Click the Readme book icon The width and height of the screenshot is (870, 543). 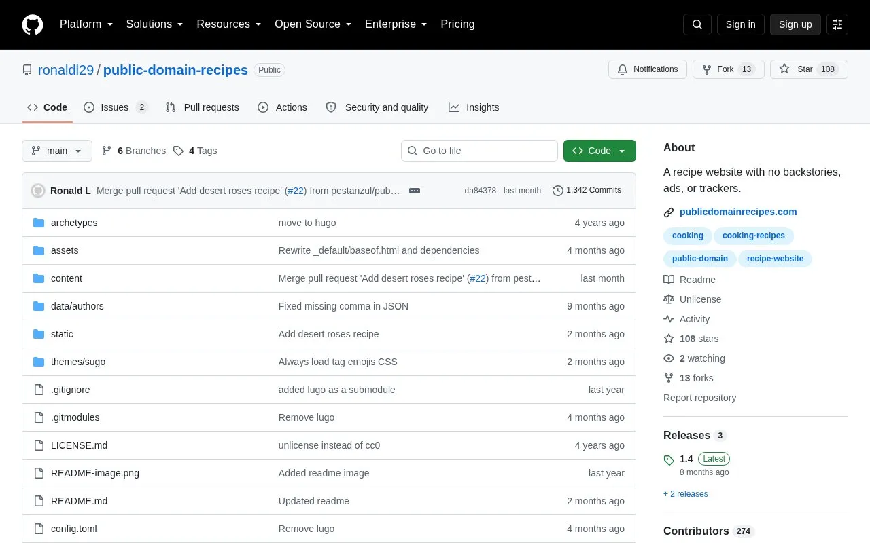point(669,280)
